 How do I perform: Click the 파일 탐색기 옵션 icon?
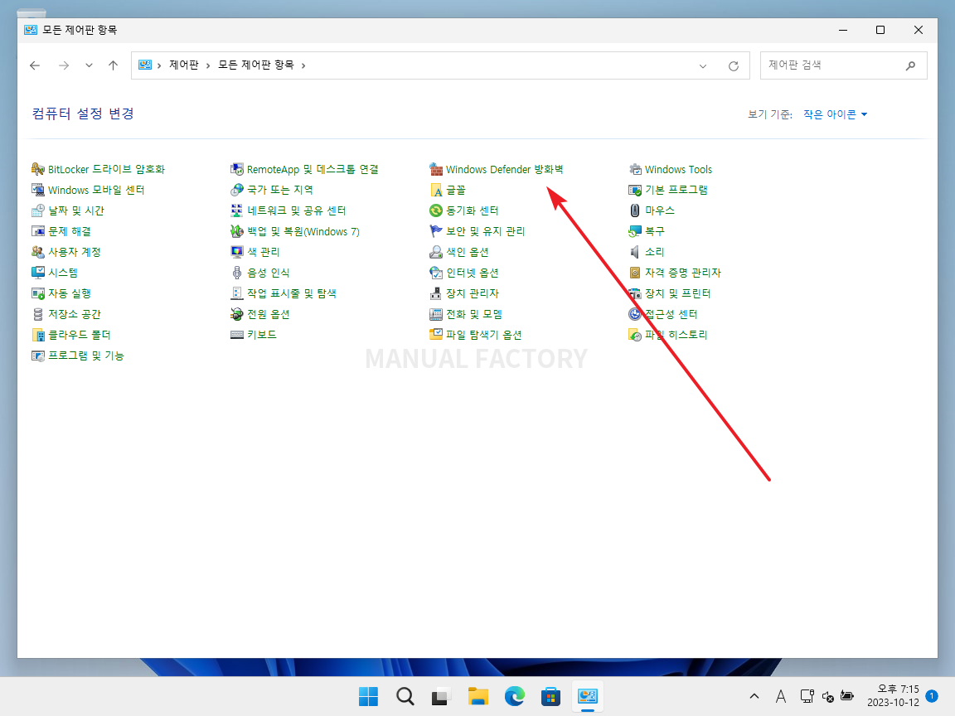436,335
